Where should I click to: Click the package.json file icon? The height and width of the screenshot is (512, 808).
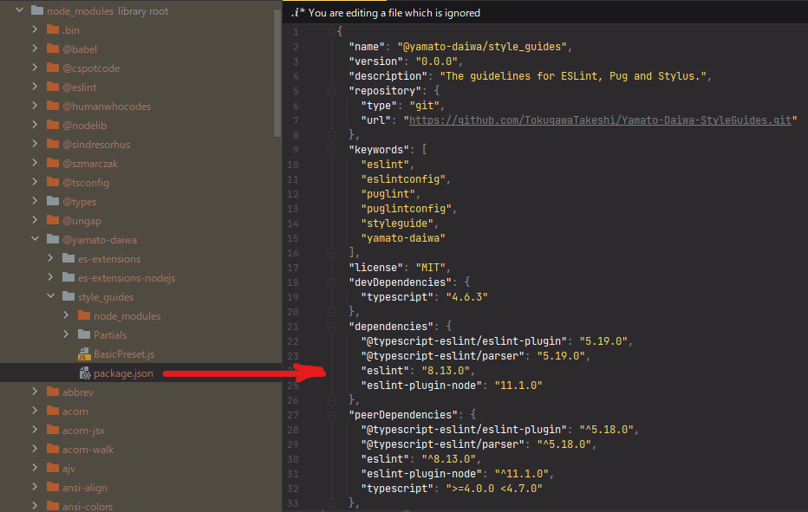click(84, 373)
